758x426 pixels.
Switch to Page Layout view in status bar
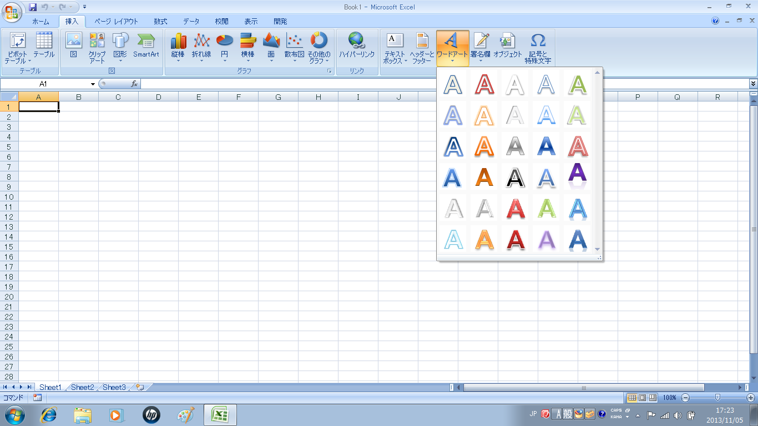tap(642, 398)
